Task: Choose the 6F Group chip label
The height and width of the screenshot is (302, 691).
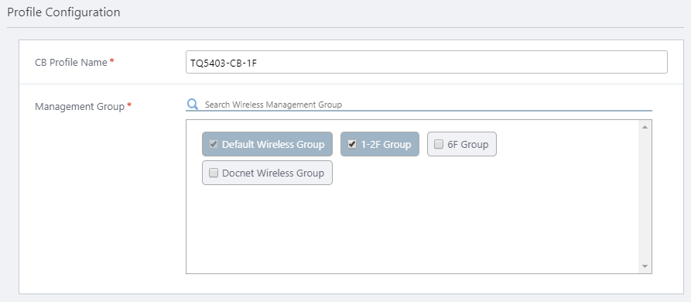Action: point(468,145)
